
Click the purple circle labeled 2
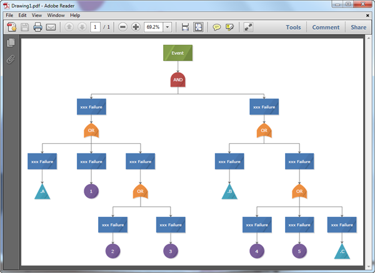pyautogui.click(x=112, y=251)
